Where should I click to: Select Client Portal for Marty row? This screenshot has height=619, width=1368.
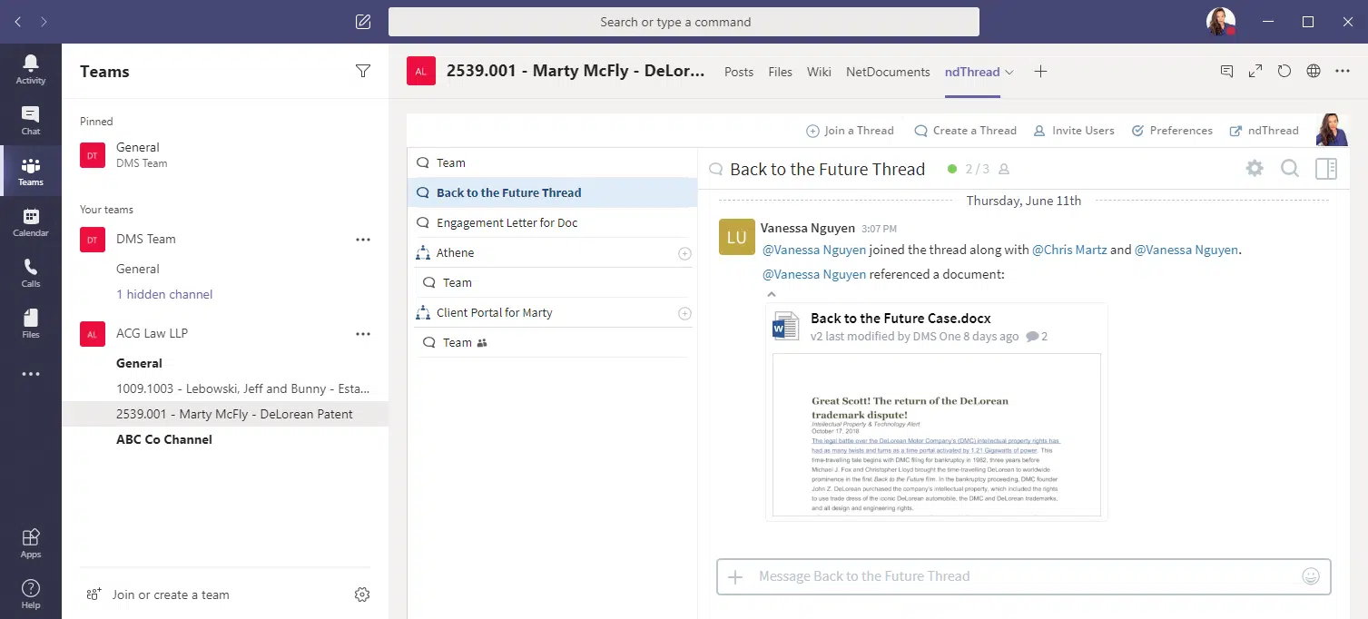[x=552, y=312]
